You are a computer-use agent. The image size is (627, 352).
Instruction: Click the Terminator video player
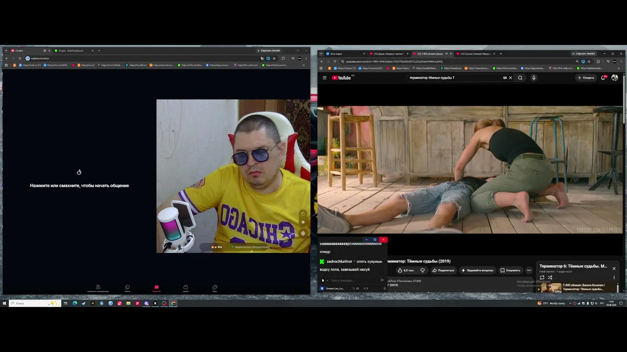click(470, 170)
